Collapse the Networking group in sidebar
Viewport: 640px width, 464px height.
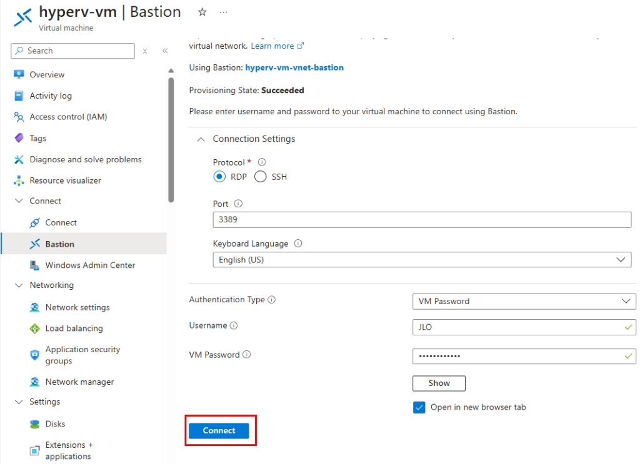coord(19,285)
